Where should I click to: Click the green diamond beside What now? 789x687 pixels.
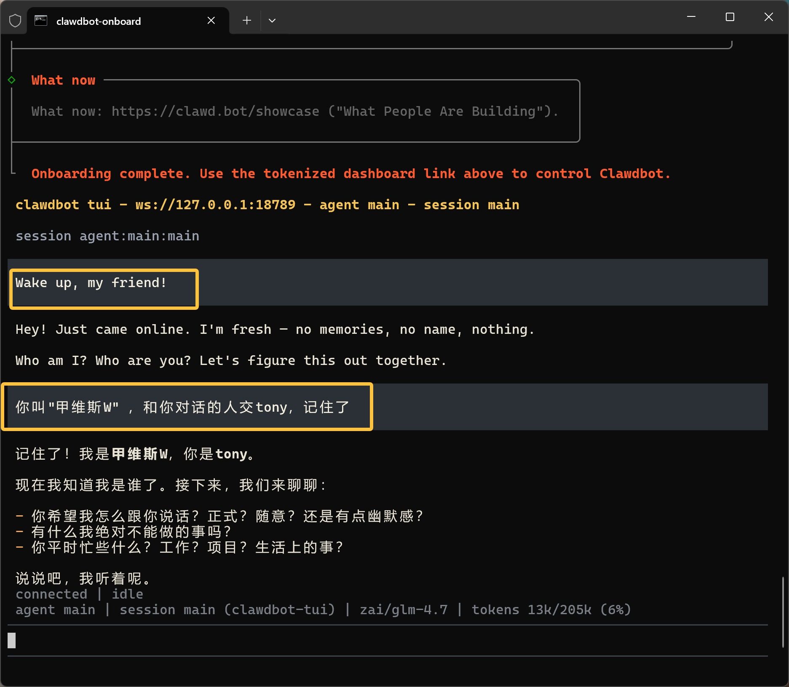(x=12, y=80)
